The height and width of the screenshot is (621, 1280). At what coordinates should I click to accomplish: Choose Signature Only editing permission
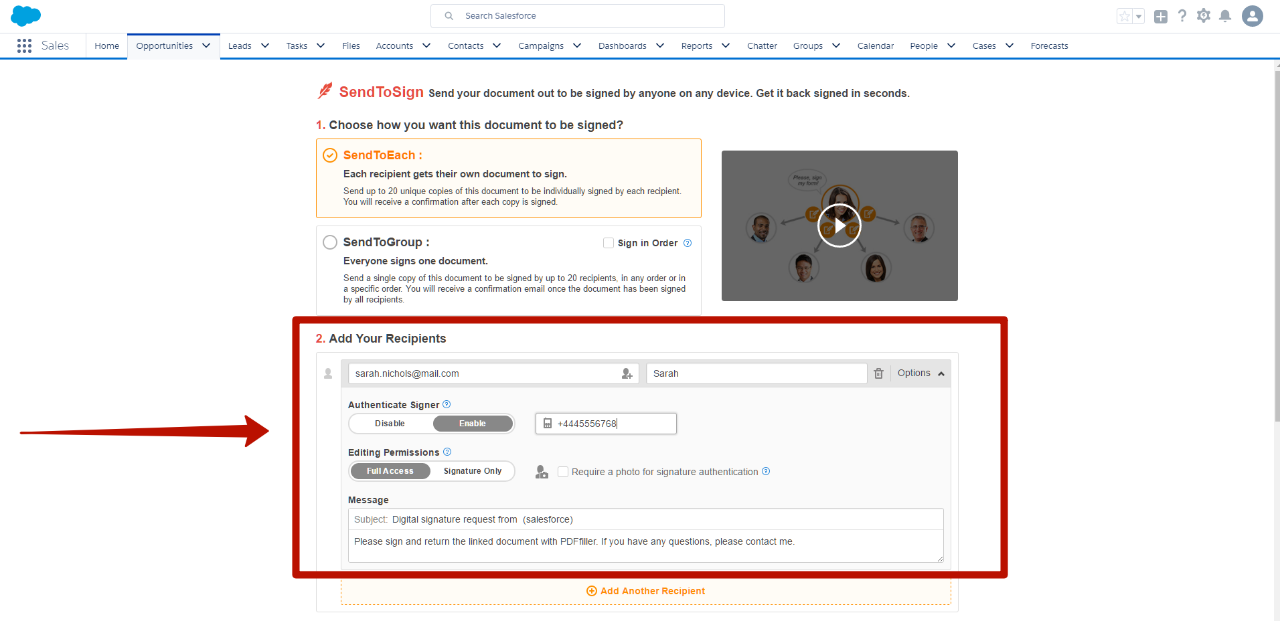point(473,471)
